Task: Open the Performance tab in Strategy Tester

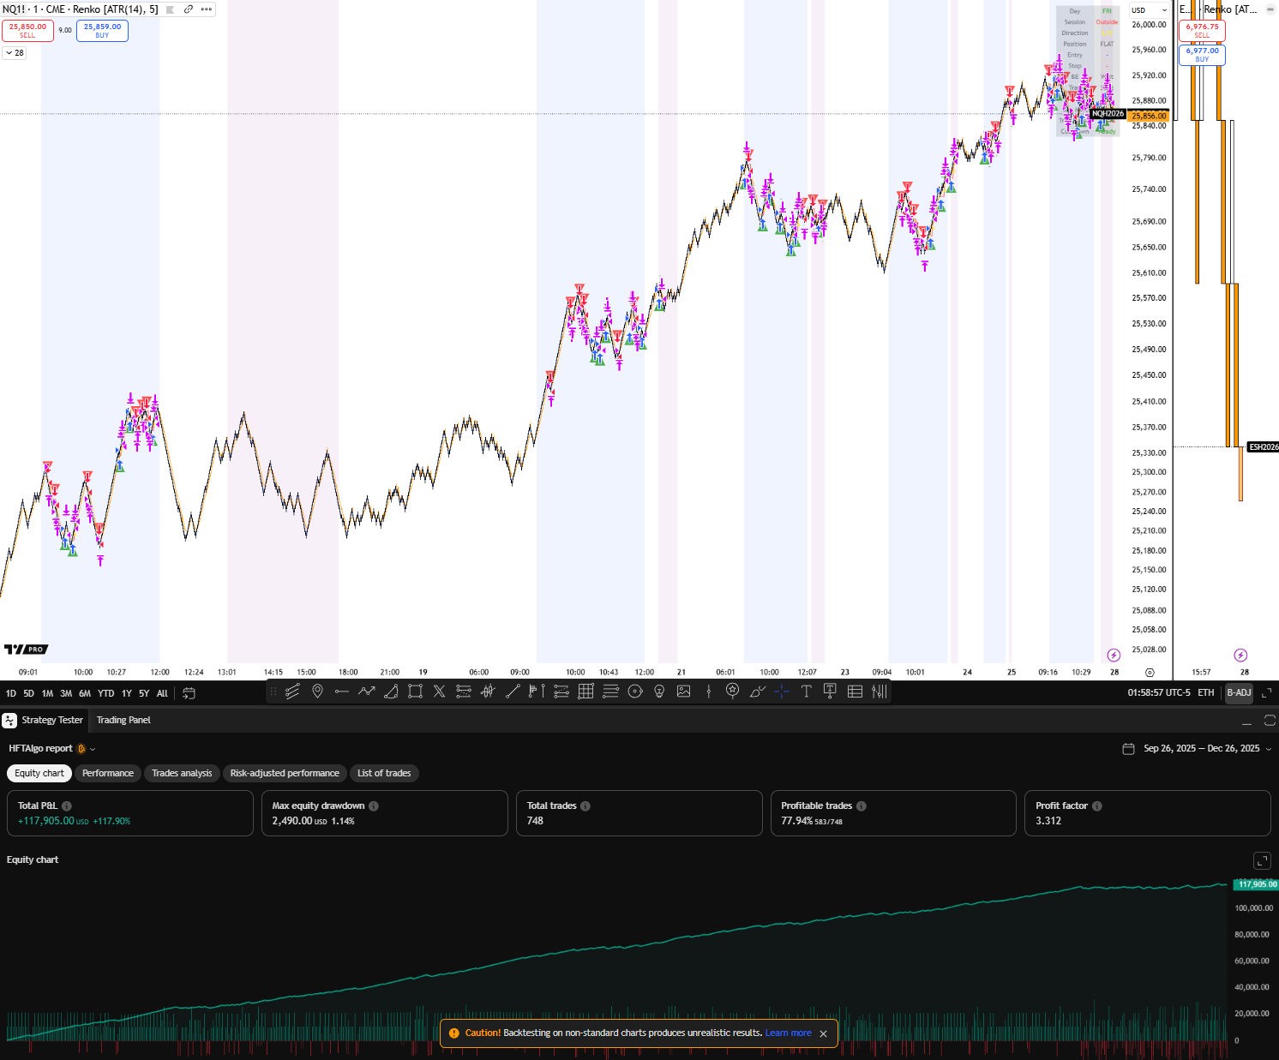Action: [107, 773]
